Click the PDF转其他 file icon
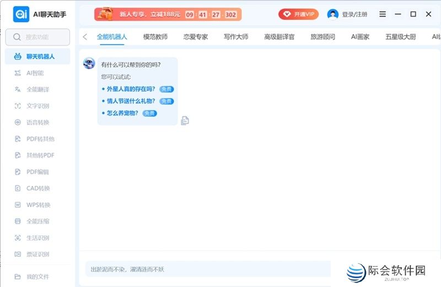The width and height of the screenshot is (441, 287). tap(18, 139)
